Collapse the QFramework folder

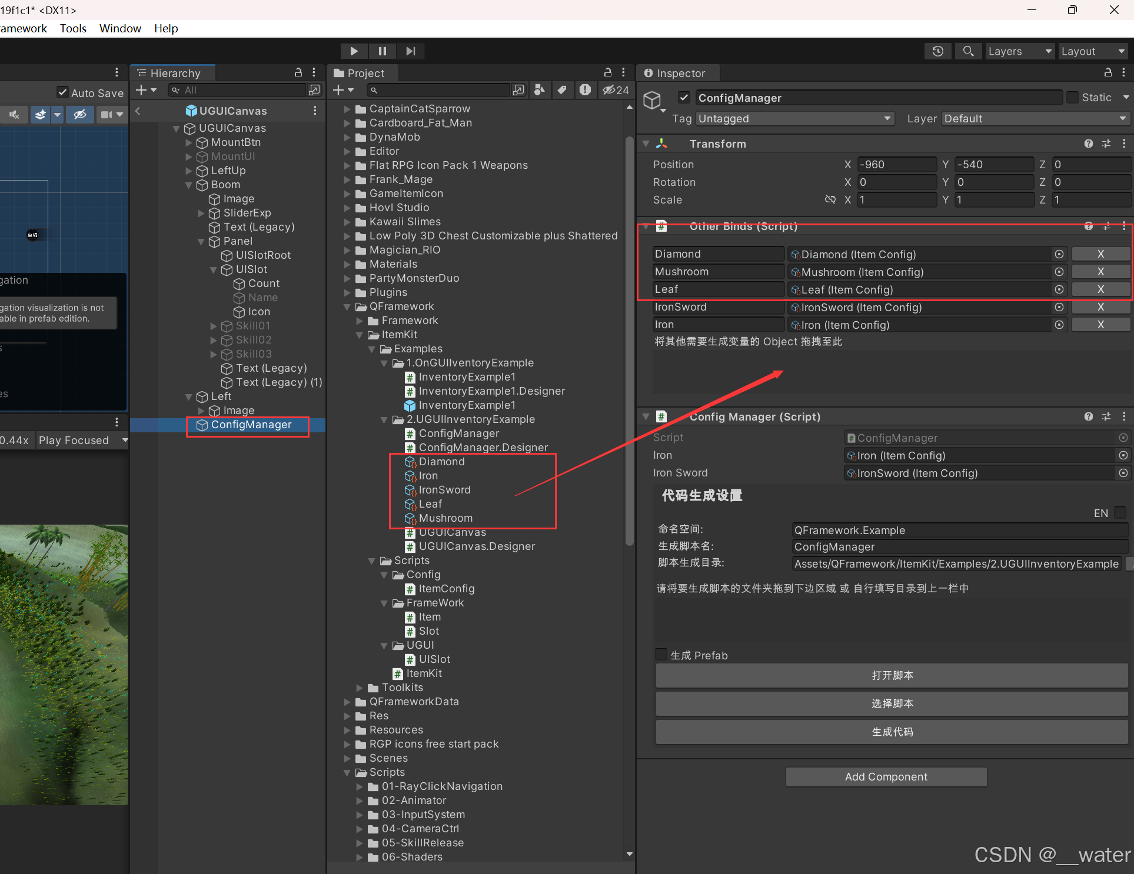tap(347, 306)
